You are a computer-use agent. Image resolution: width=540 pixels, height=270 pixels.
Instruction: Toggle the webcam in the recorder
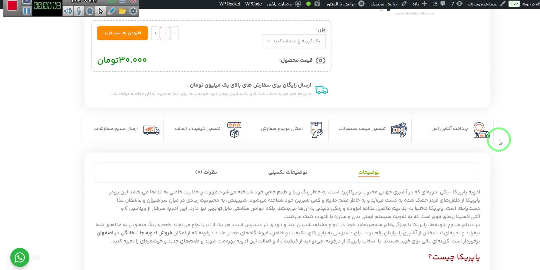point(90,11)
